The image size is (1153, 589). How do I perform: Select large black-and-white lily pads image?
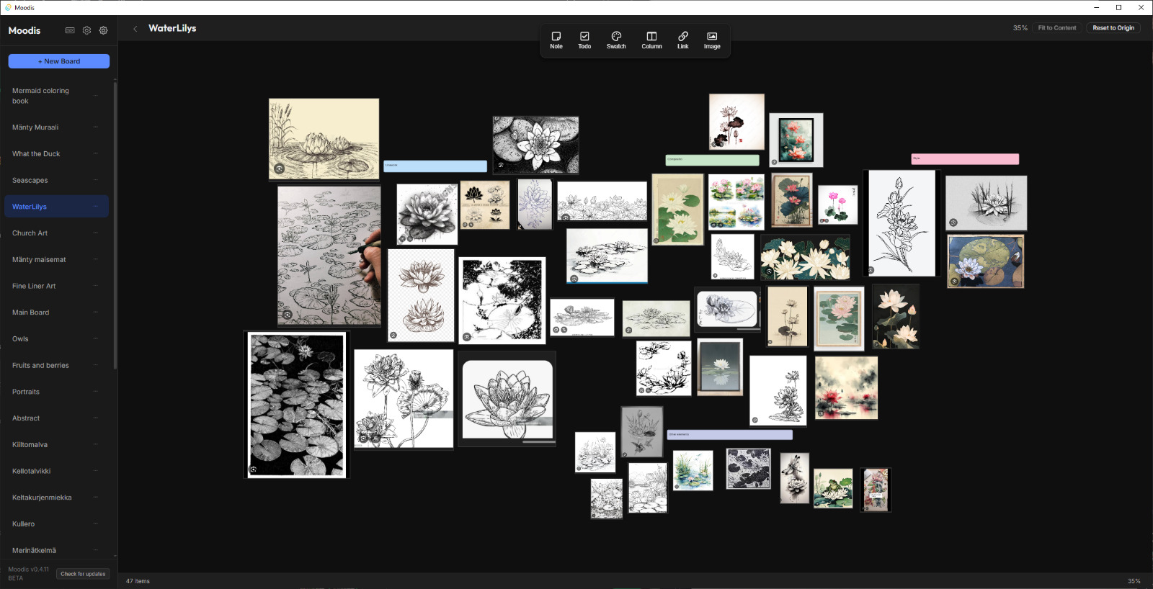pyautogui.click(x=297, y=405)
